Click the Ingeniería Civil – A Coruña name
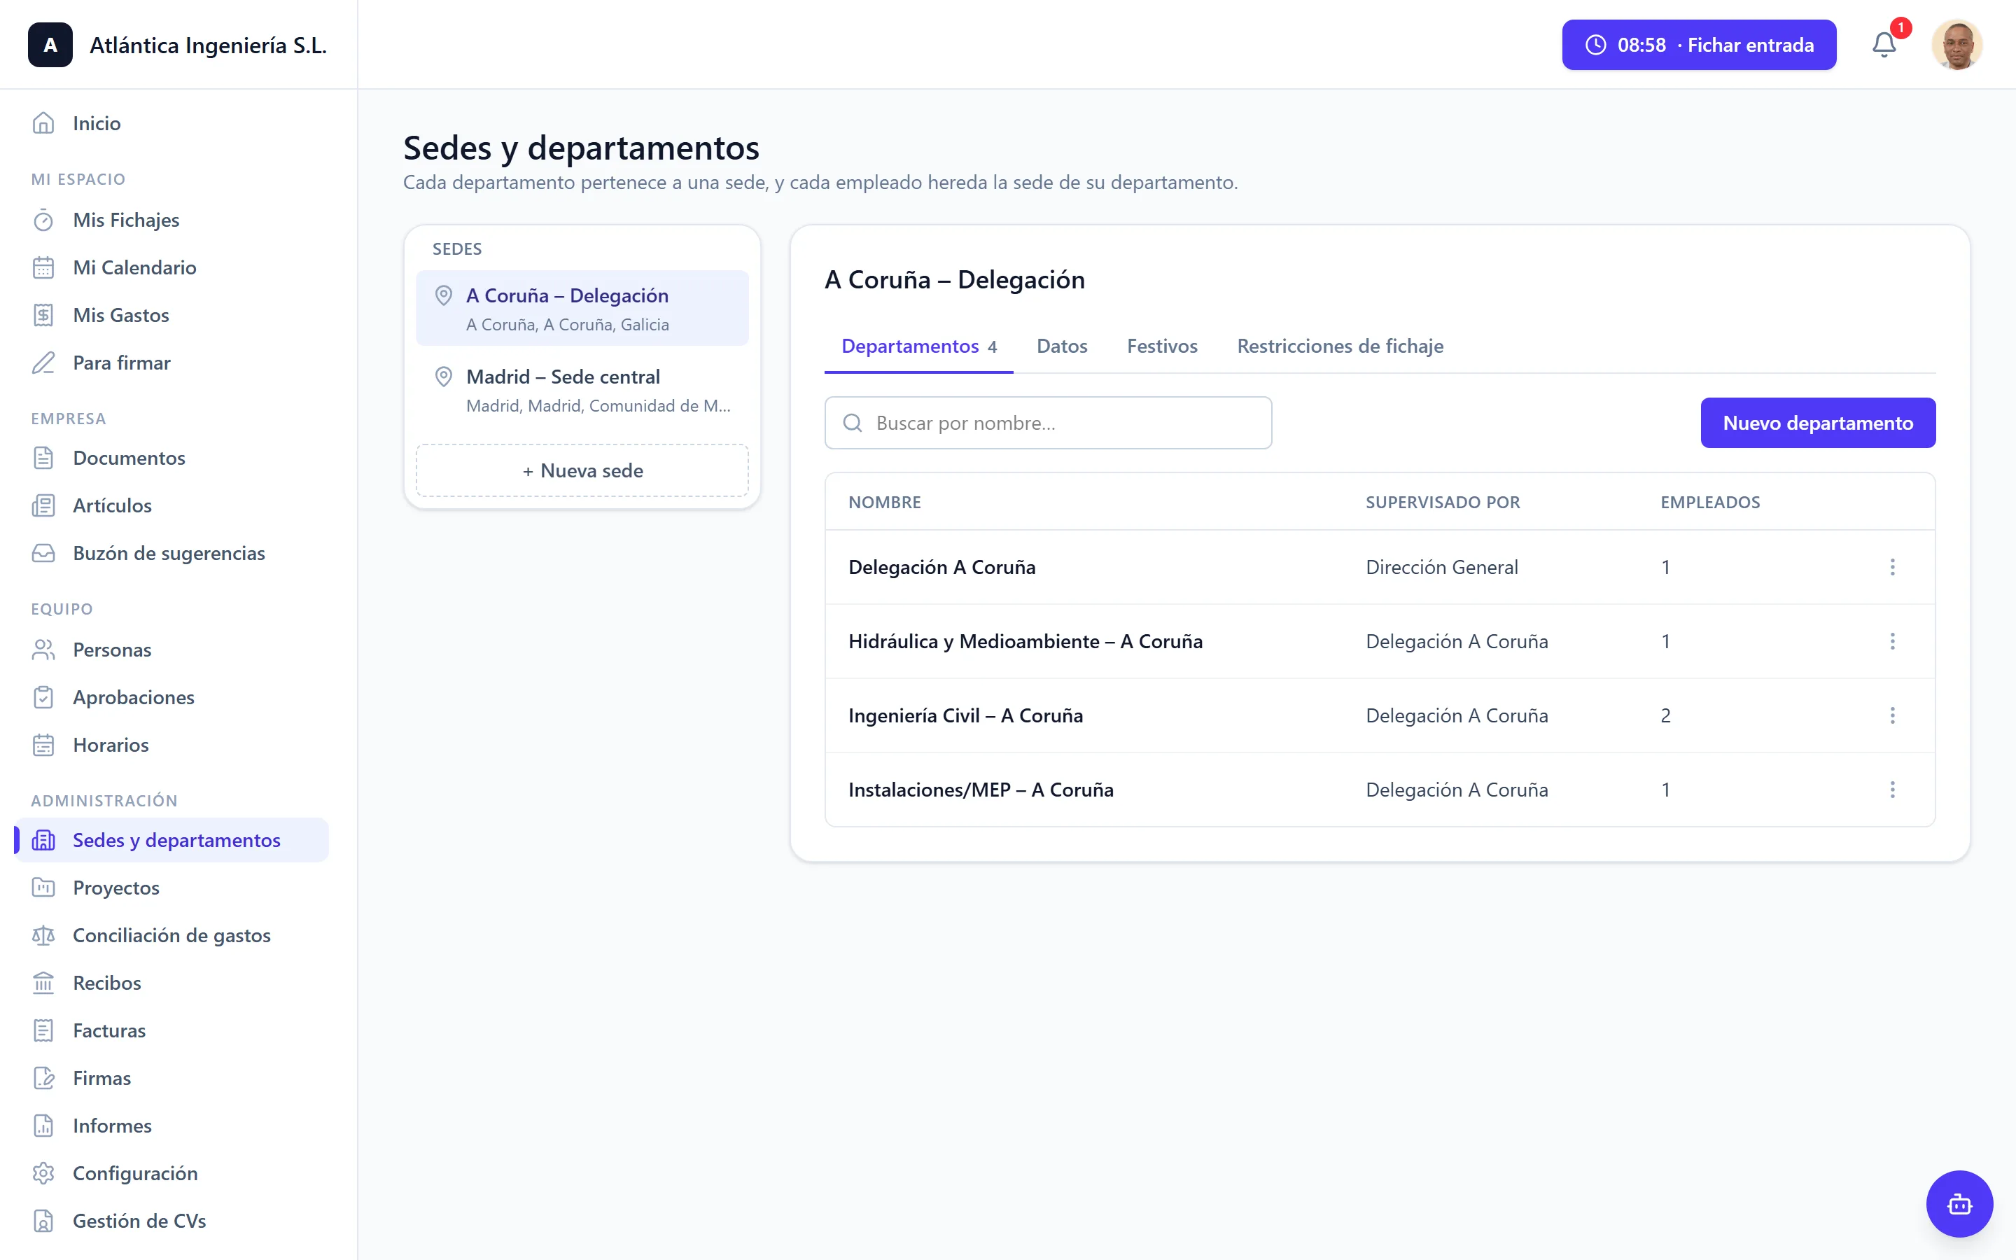The height and width of the screenshot is (1260, 2016). 965,715
